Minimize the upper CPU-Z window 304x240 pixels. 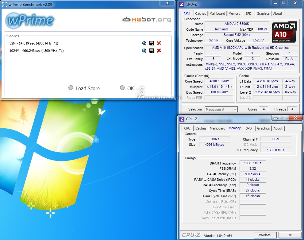tap(275, 3)
